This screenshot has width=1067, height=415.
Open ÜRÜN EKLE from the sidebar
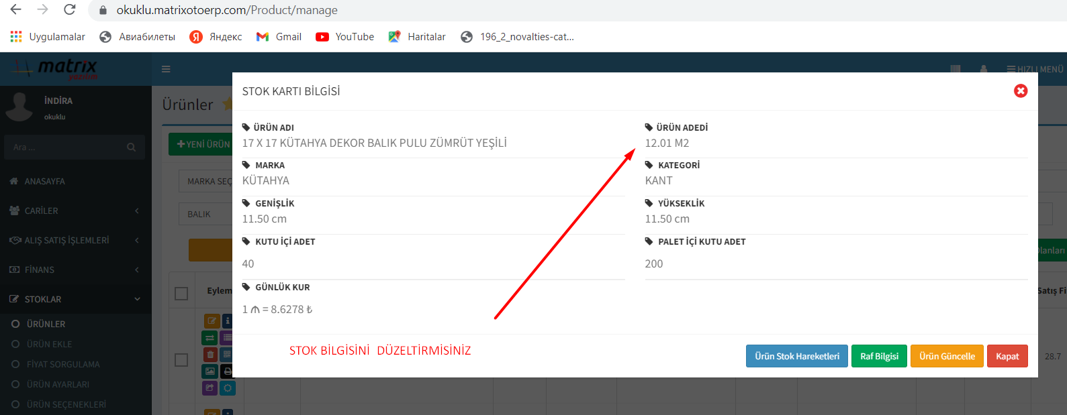(x=49, y=344)
